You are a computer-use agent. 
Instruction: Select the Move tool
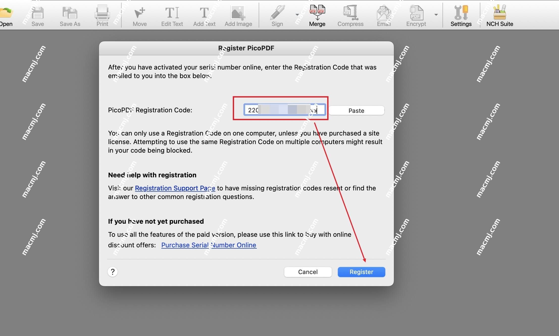[x=140, y=16]
